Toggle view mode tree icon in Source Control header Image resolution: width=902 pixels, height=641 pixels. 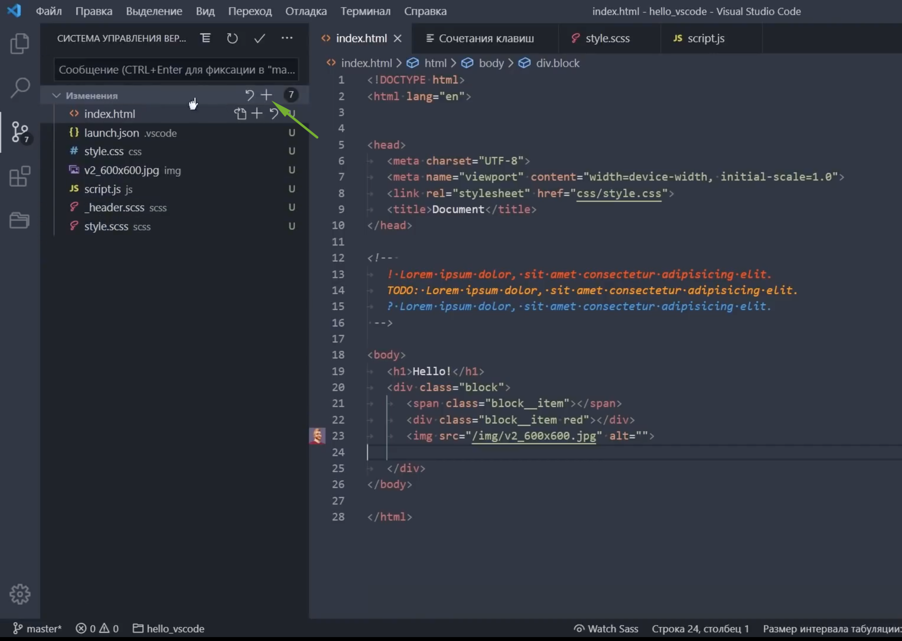(x=206, y=38)
